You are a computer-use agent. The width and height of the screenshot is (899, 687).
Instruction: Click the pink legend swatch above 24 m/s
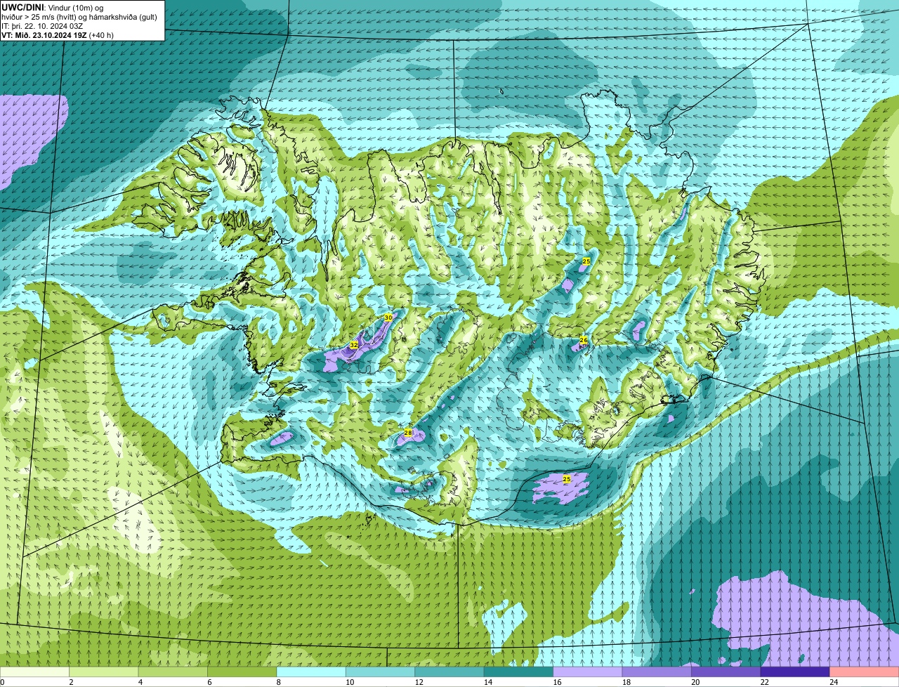[865, 672]
